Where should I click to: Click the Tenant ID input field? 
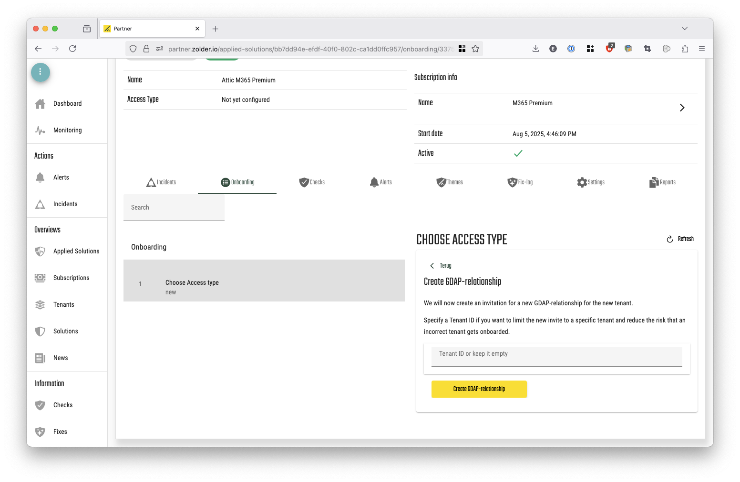[556, 356]
